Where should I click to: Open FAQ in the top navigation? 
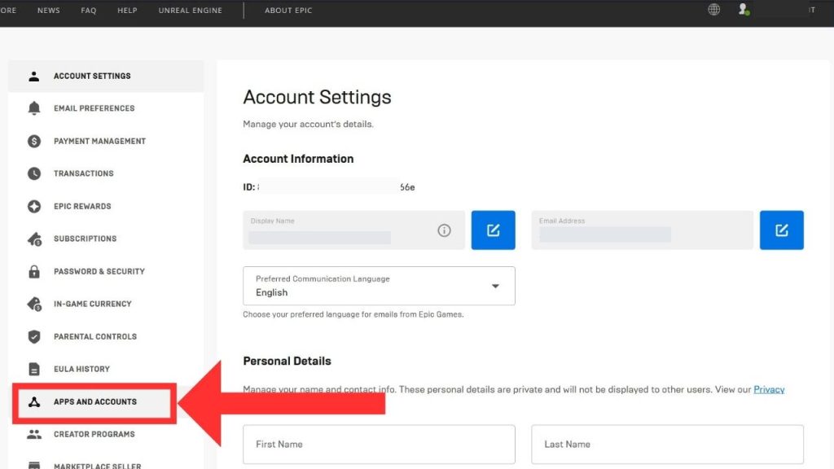tap(88, 10)
